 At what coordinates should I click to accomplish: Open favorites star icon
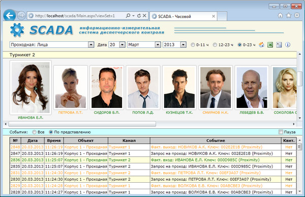click(289, 15)
